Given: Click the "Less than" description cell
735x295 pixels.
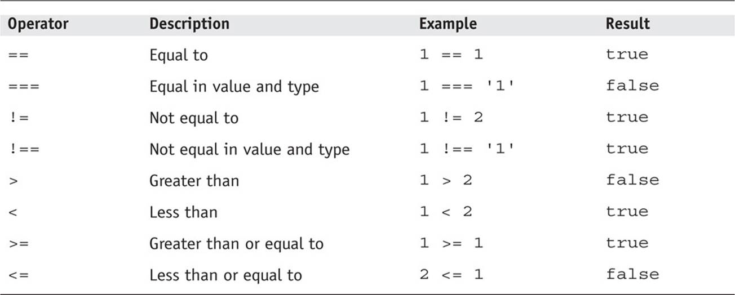Looking at the screenshot, I should click(183, 212).
